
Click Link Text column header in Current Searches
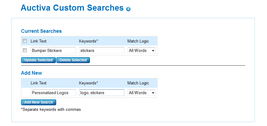[x=39, y=41]
